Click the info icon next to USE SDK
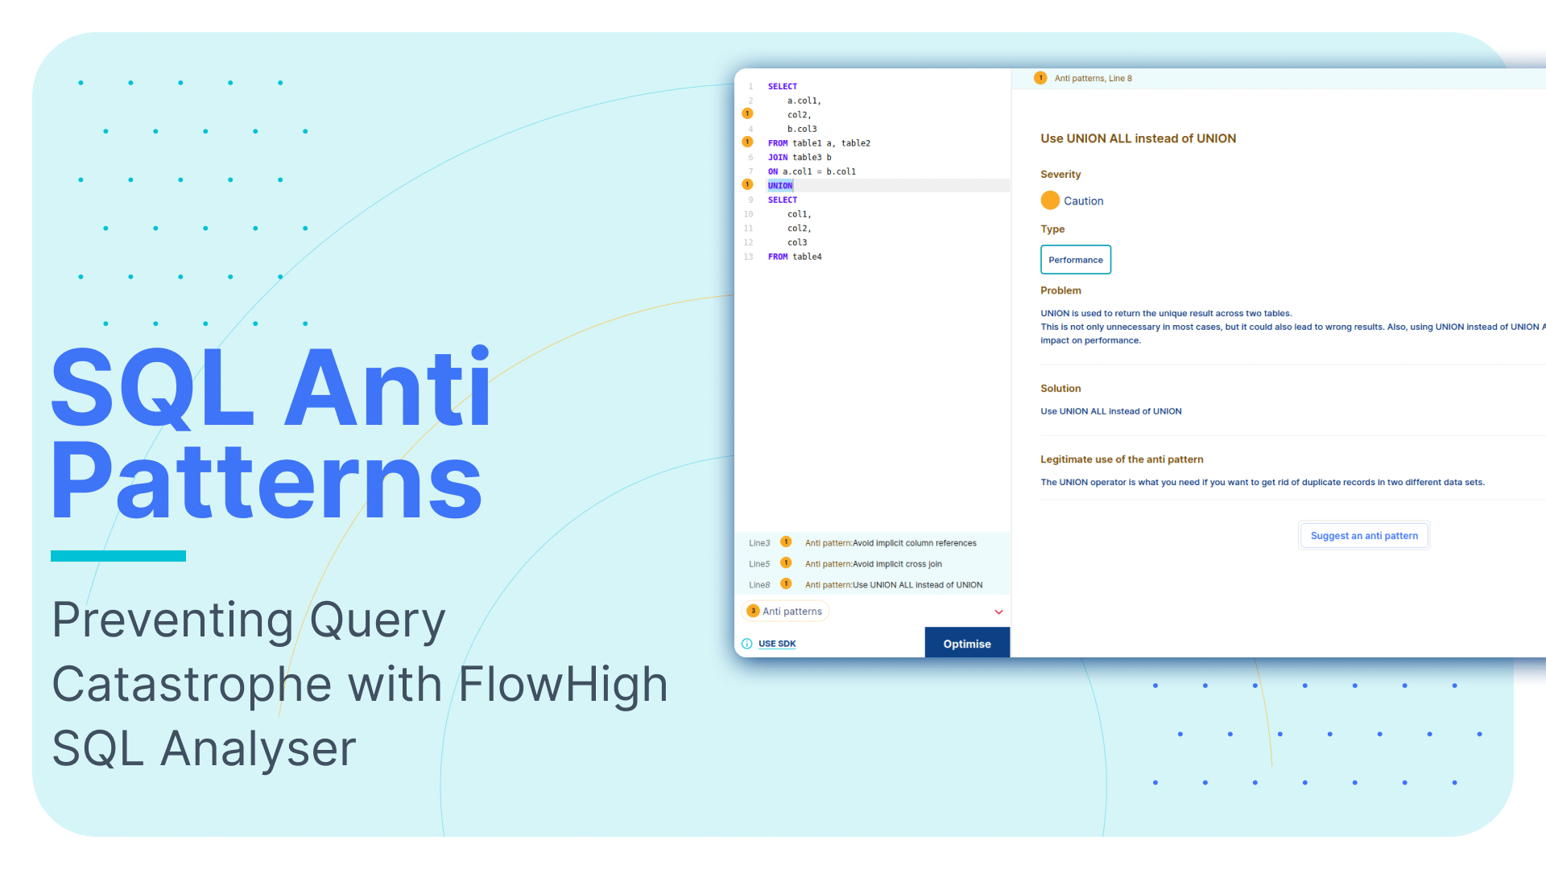The height and width of the screenshot is (869, 1546). (746, 642)
